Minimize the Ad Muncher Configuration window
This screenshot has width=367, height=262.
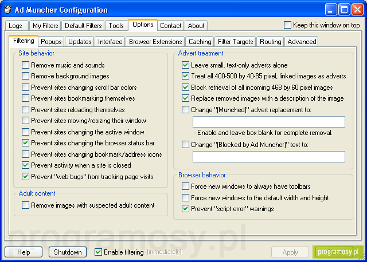point(331,10)
